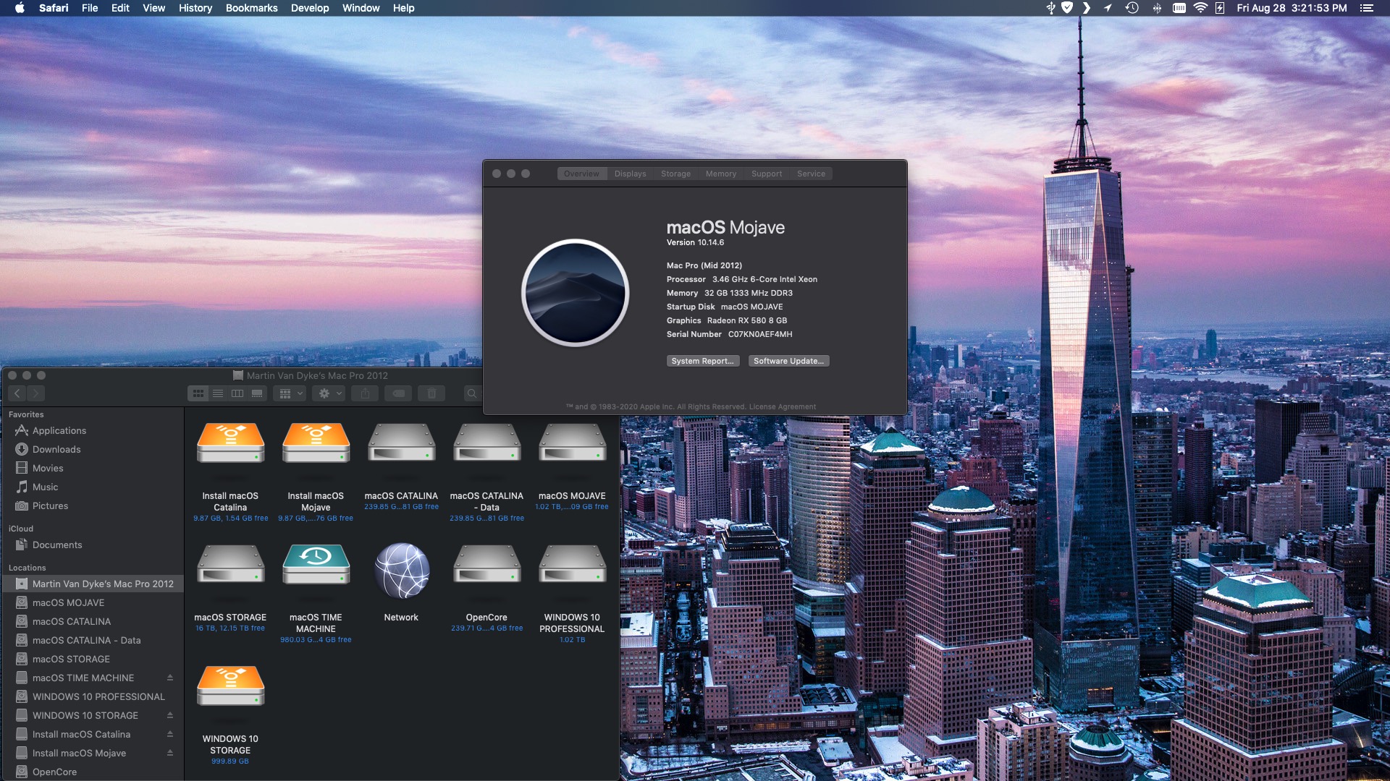Open the Network globe icon
1390x781 pixels.
tap(402, 571)
